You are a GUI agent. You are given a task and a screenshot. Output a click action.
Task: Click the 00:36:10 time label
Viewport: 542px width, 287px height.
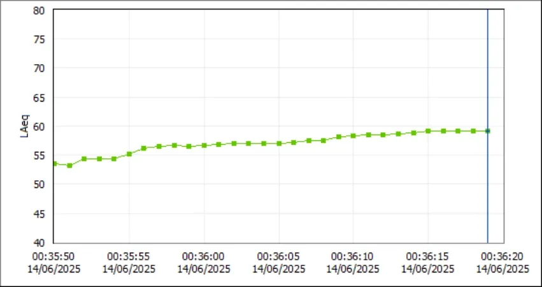click(x=353, y=257)
